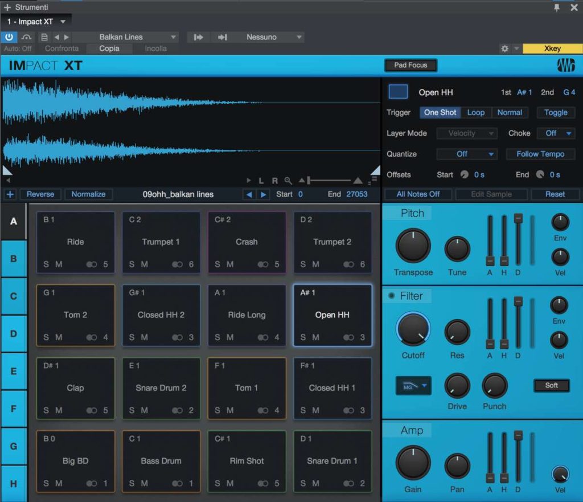The height and width of the screenshot is (502, 583).
Task: Switch to pad bank B
Action: (14, 259)
